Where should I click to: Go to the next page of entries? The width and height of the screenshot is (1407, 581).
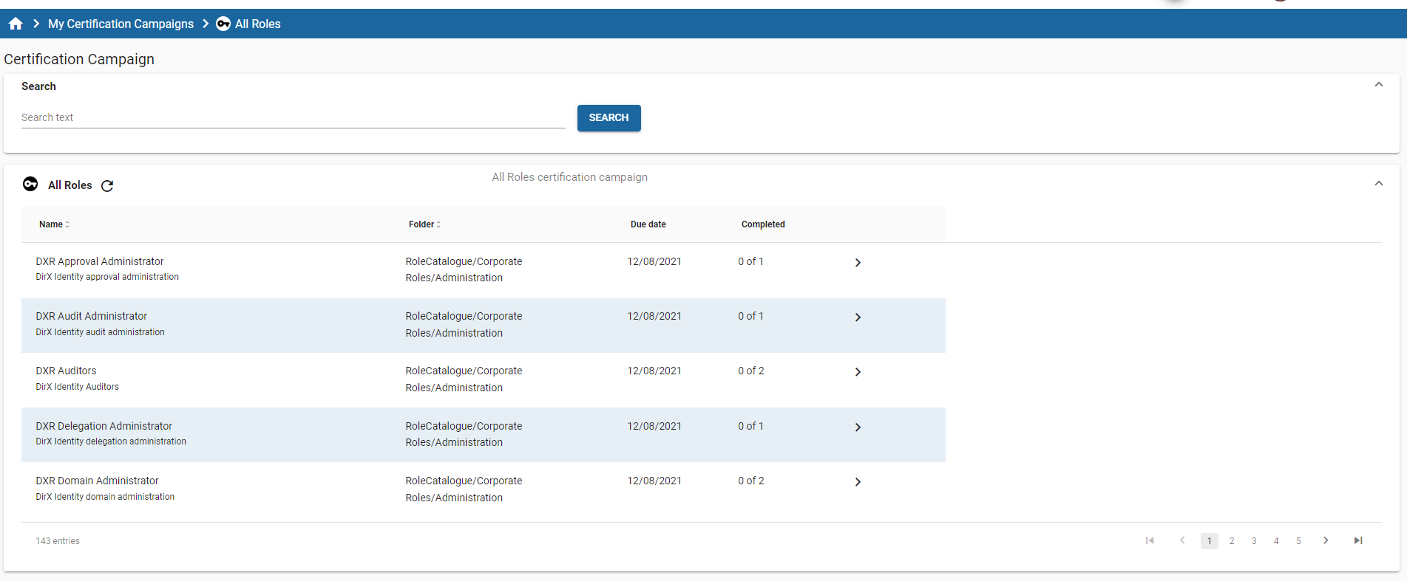click(1326, 540)
